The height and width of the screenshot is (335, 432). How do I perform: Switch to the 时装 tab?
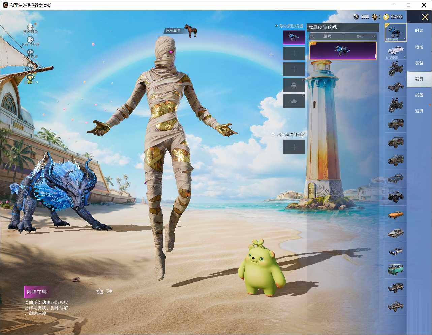tap(419, 31)
